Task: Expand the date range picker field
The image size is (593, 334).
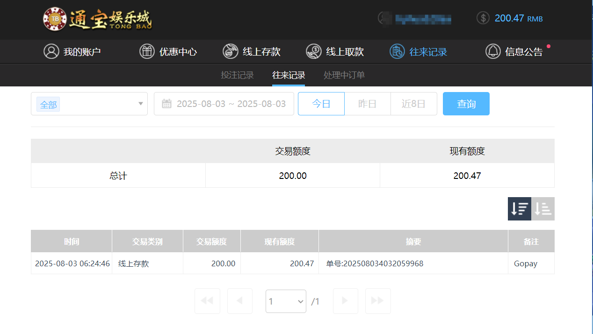Action: pos(224,103)
